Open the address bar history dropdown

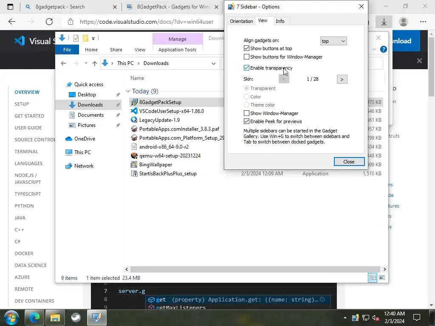(x=213, y=64)
